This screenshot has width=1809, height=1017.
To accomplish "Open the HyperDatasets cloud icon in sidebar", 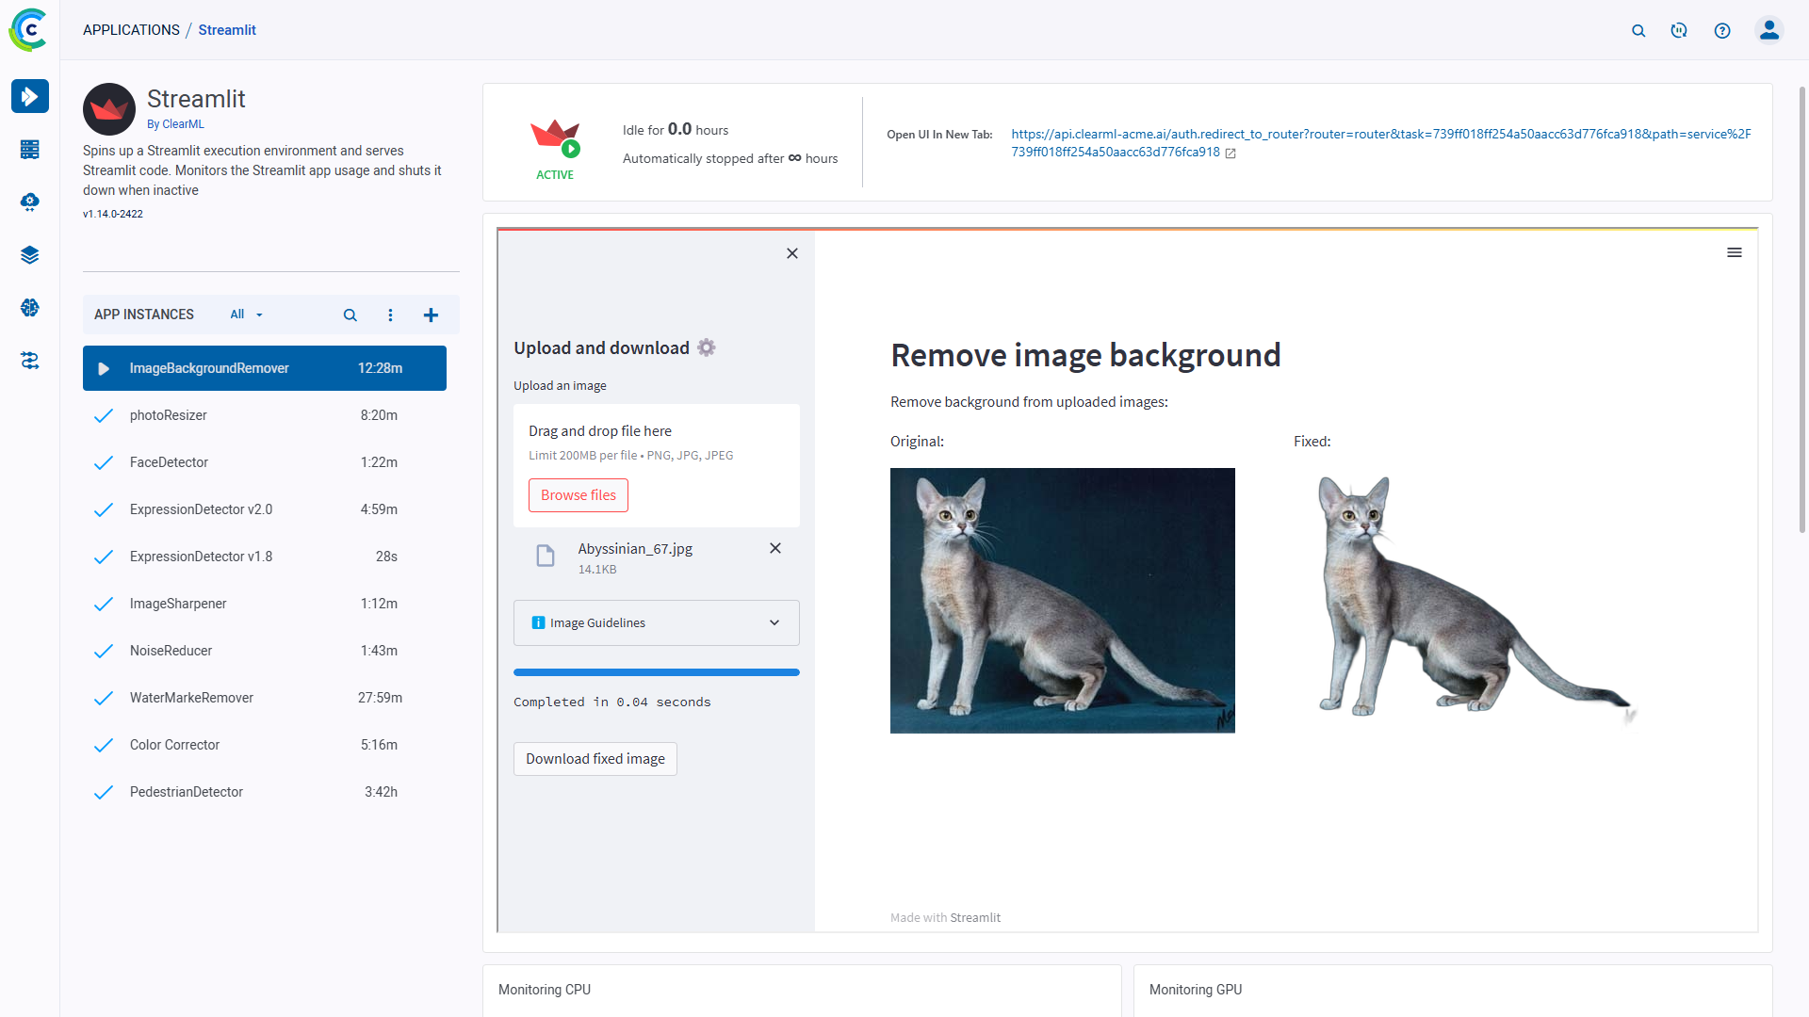I will [30, 202].
